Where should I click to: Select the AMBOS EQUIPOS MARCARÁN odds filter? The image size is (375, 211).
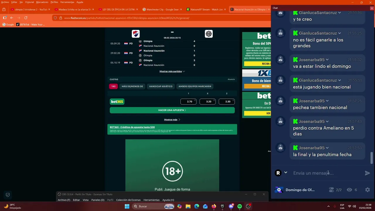coord(195,86)
